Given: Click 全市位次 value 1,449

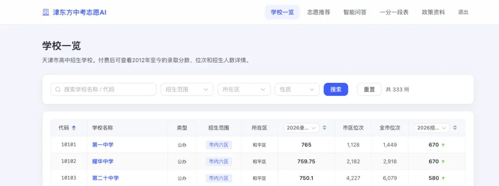Looking at the screenshot, I should click(x=390, y=145).
